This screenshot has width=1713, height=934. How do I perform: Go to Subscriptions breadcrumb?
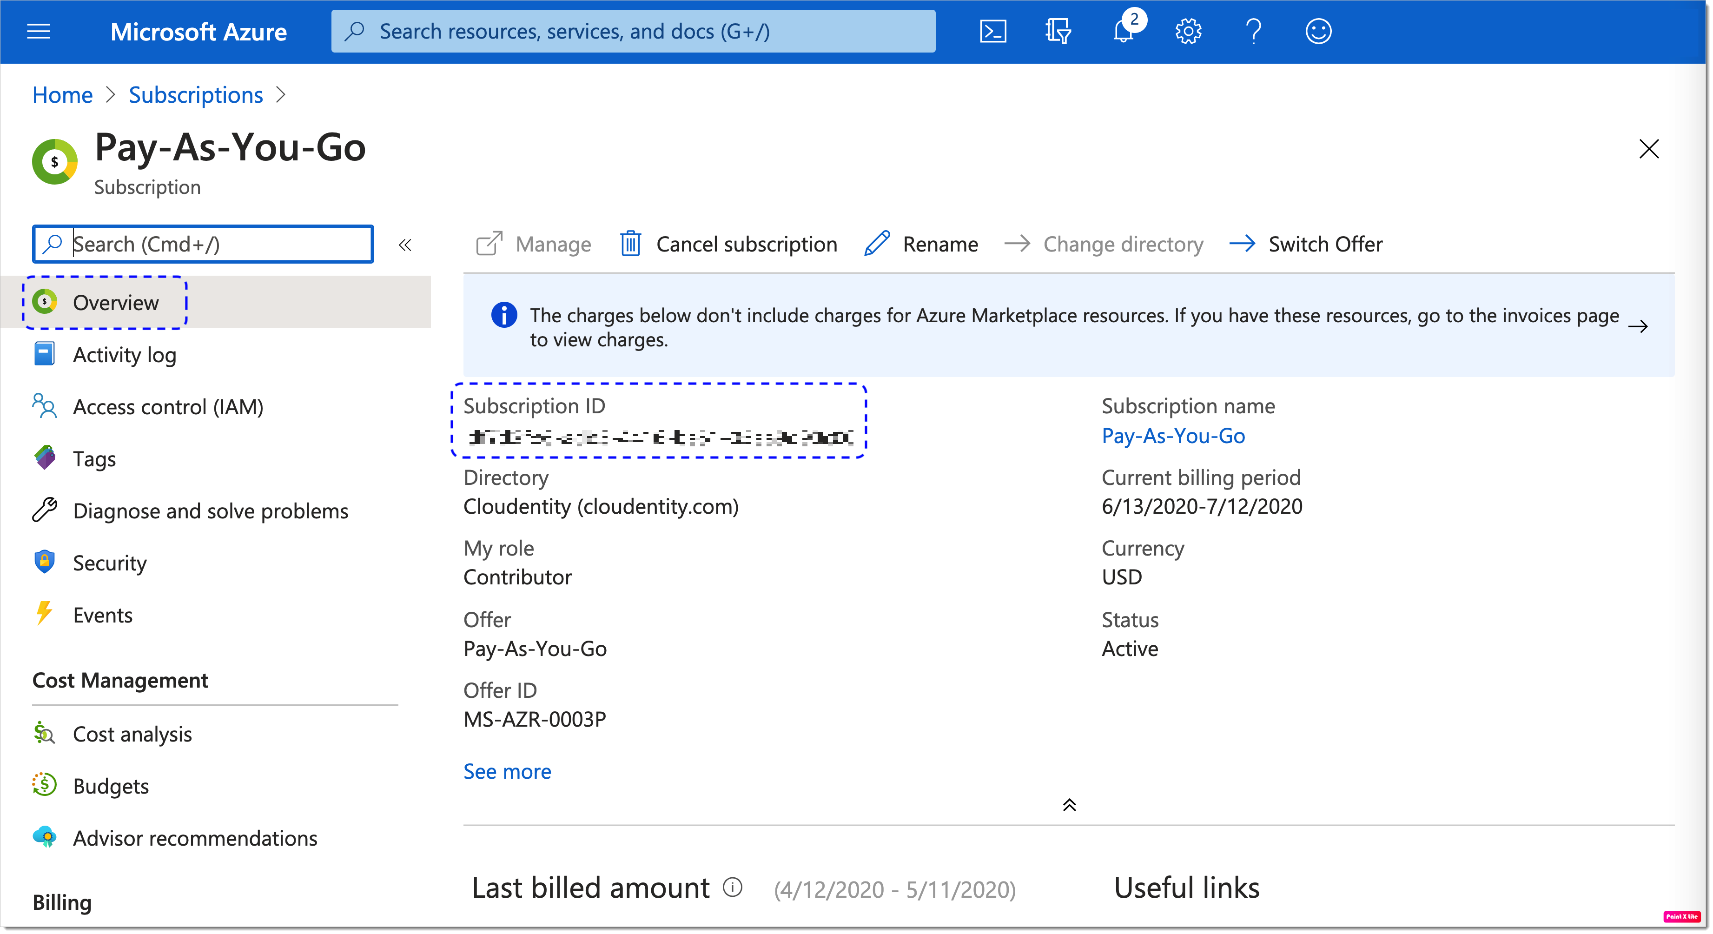click(196, 95)
